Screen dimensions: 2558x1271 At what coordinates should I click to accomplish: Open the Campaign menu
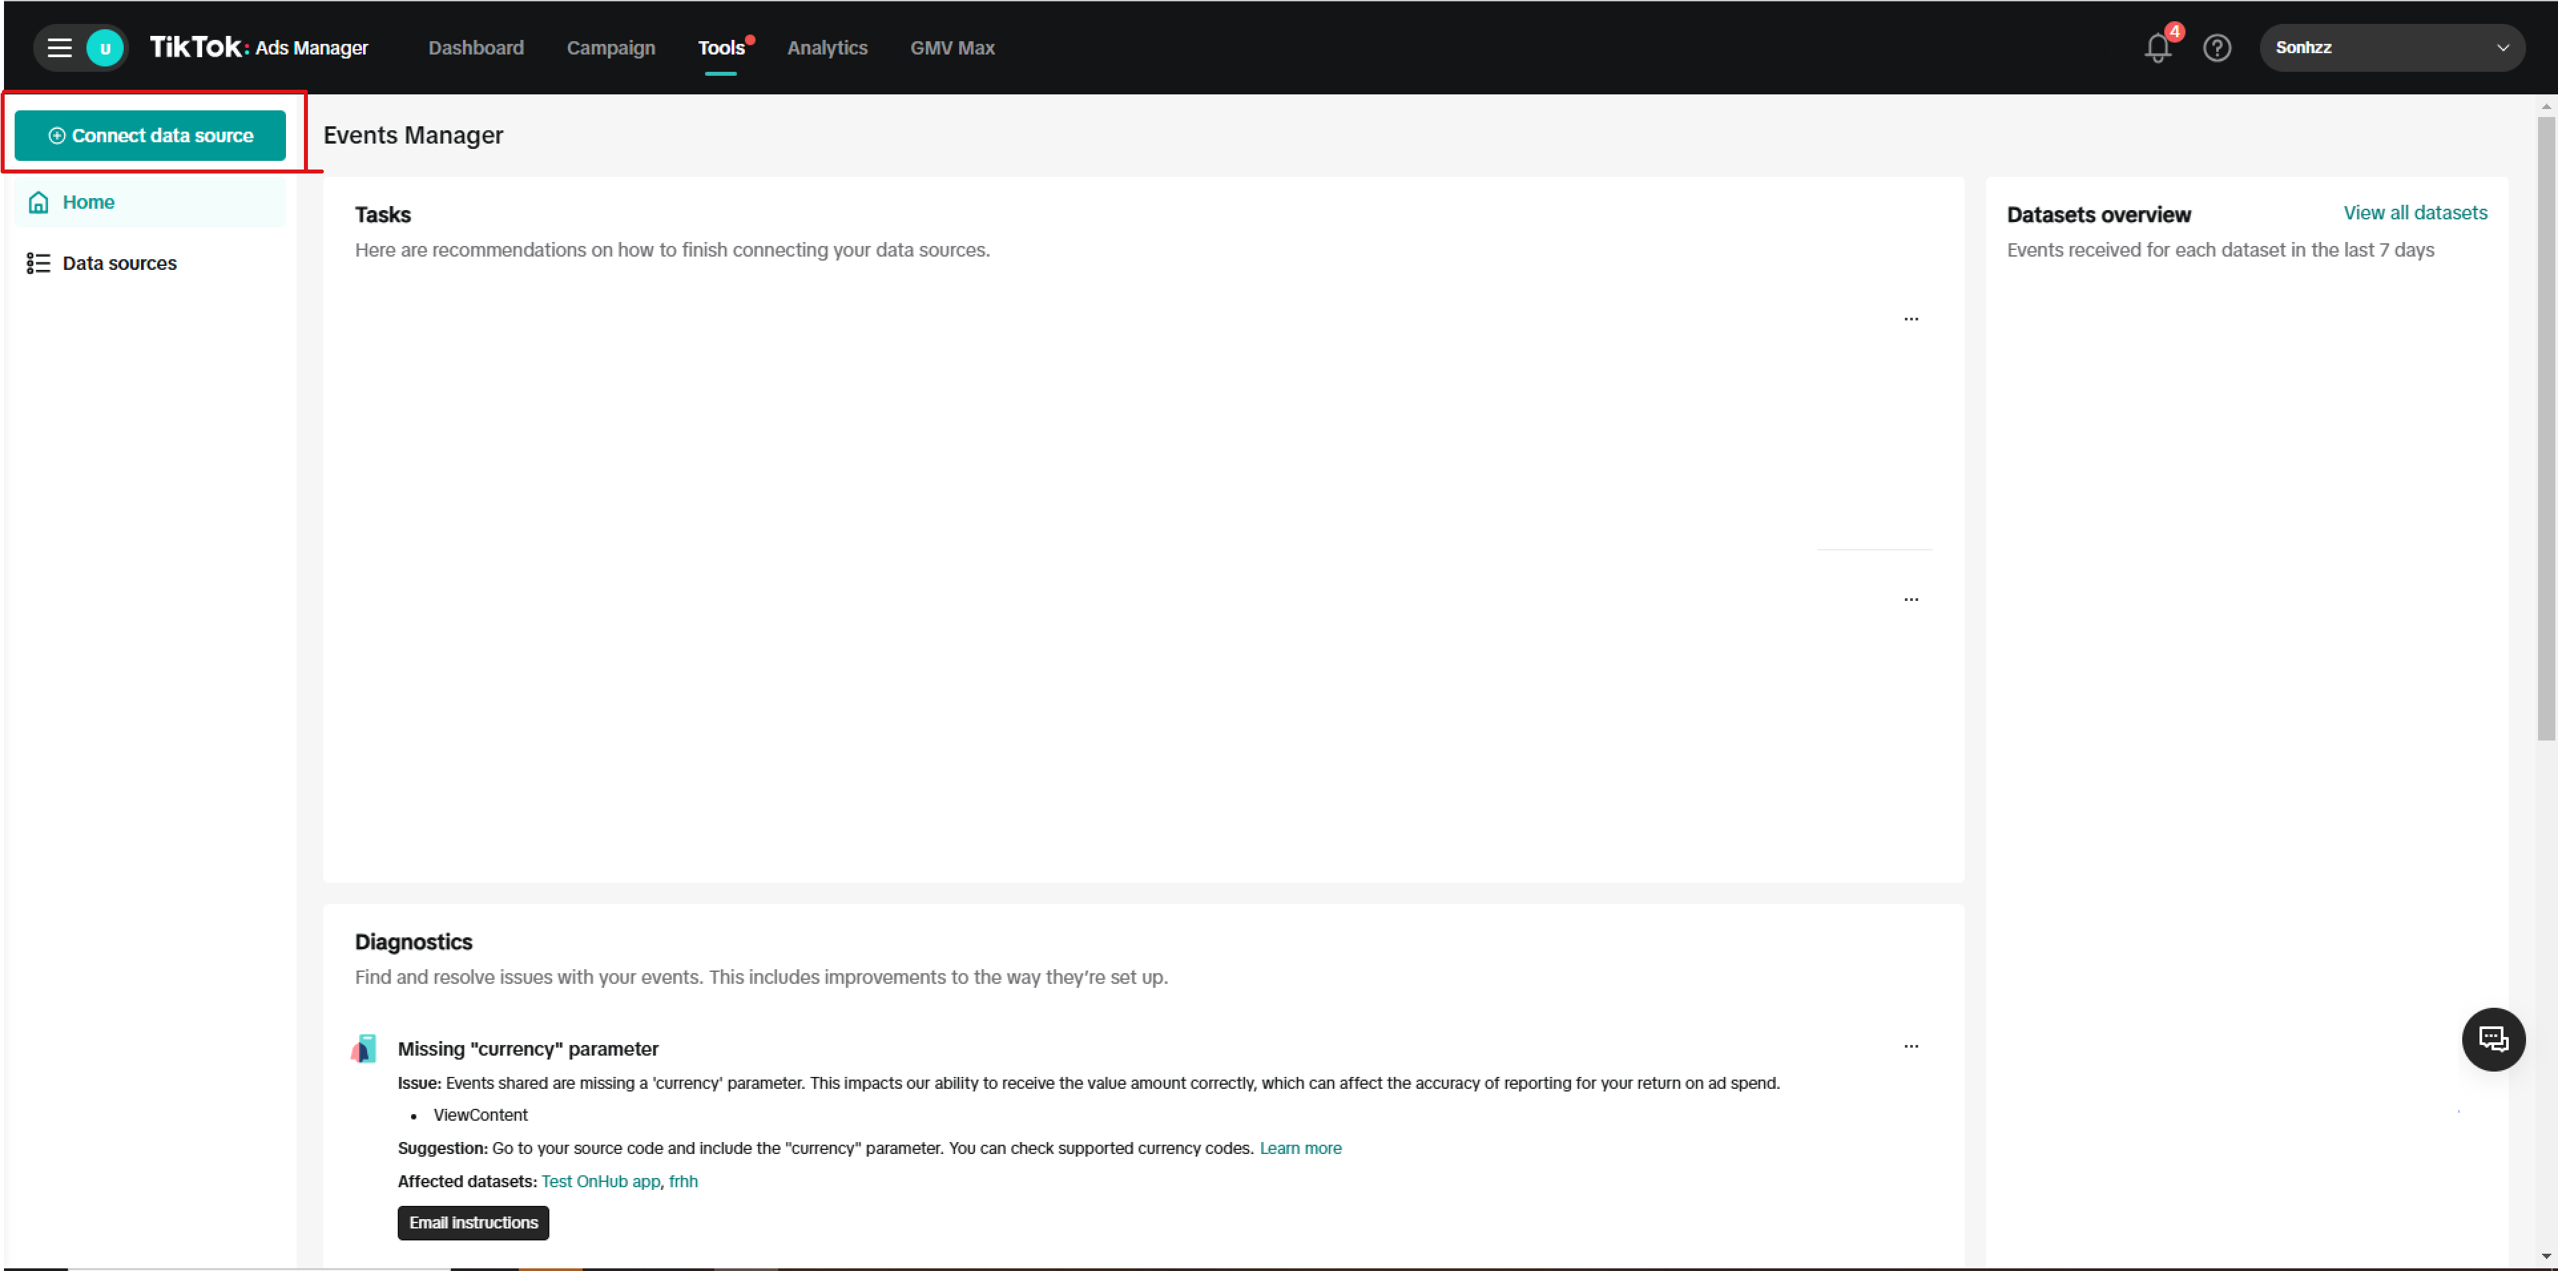pyautogui.click(x=611, y=48)
